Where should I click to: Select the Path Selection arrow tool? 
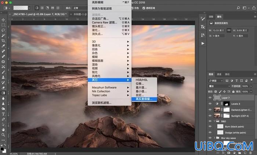3,125
